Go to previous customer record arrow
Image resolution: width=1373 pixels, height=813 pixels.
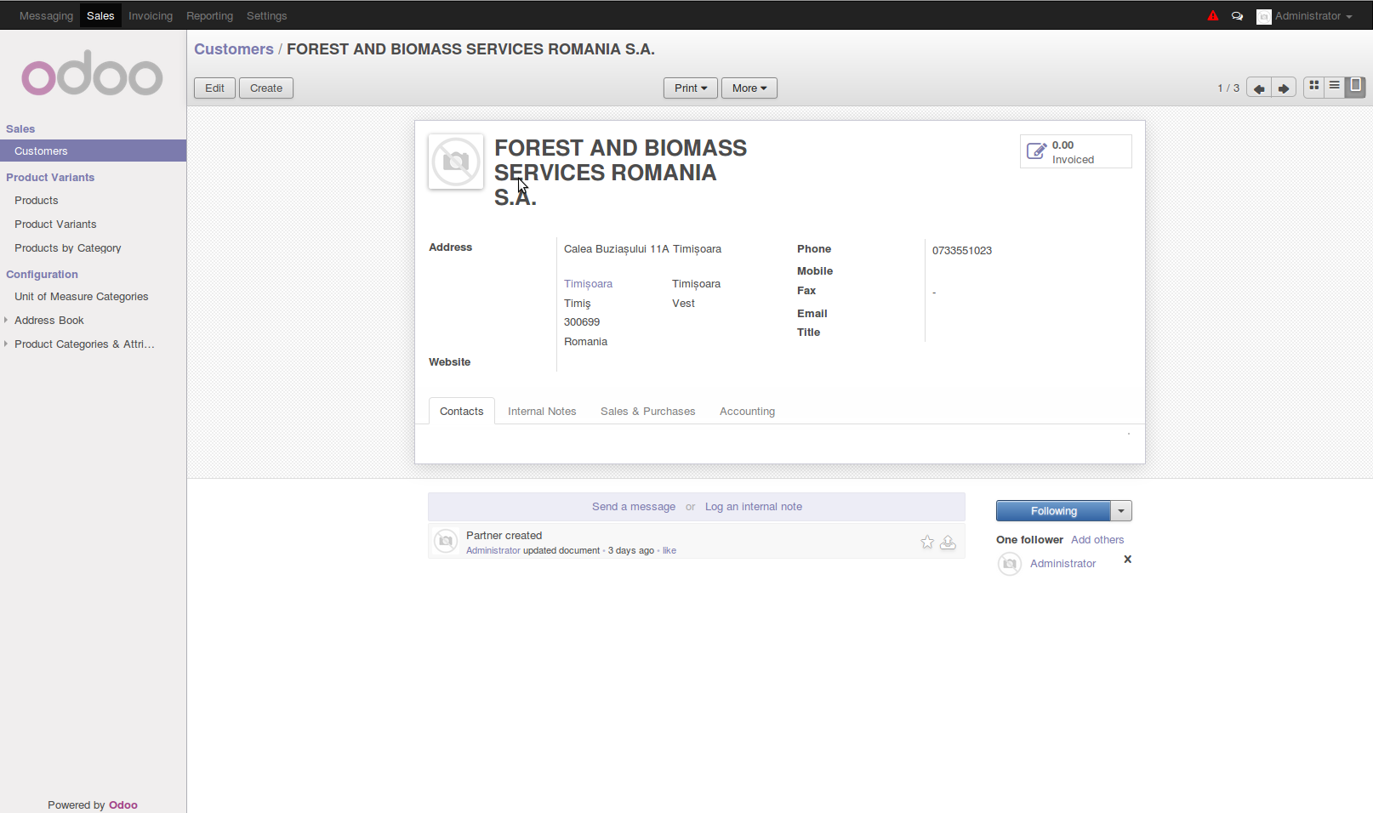pos(1259,88)
